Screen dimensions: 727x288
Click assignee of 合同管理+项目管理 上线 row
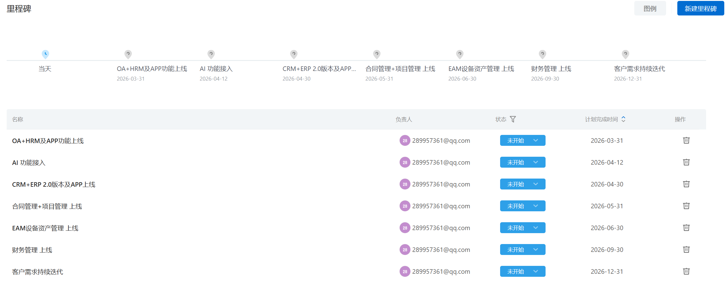(435, 206)
